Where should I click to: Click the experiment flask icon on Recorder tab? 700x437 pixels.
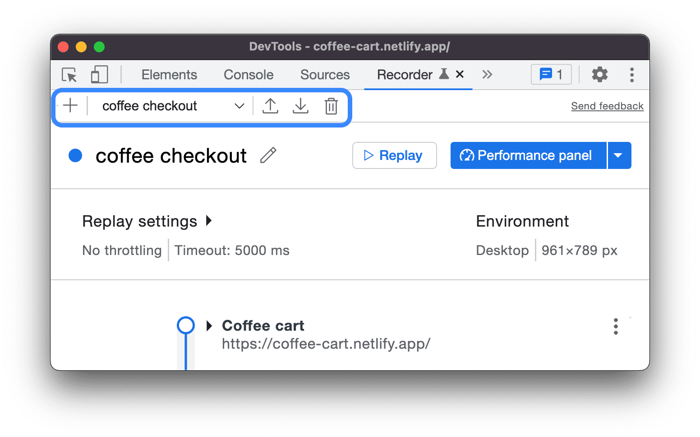pyautogui.click(x=445, y=74)
